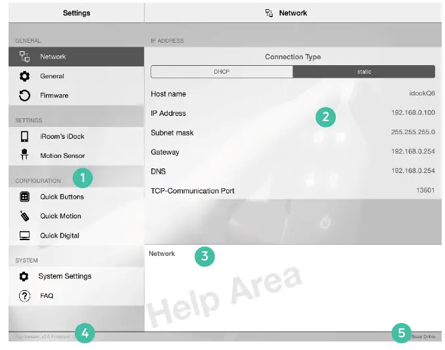Switch connection type to DHCP

pyautogui.click(x=222, y=72)
